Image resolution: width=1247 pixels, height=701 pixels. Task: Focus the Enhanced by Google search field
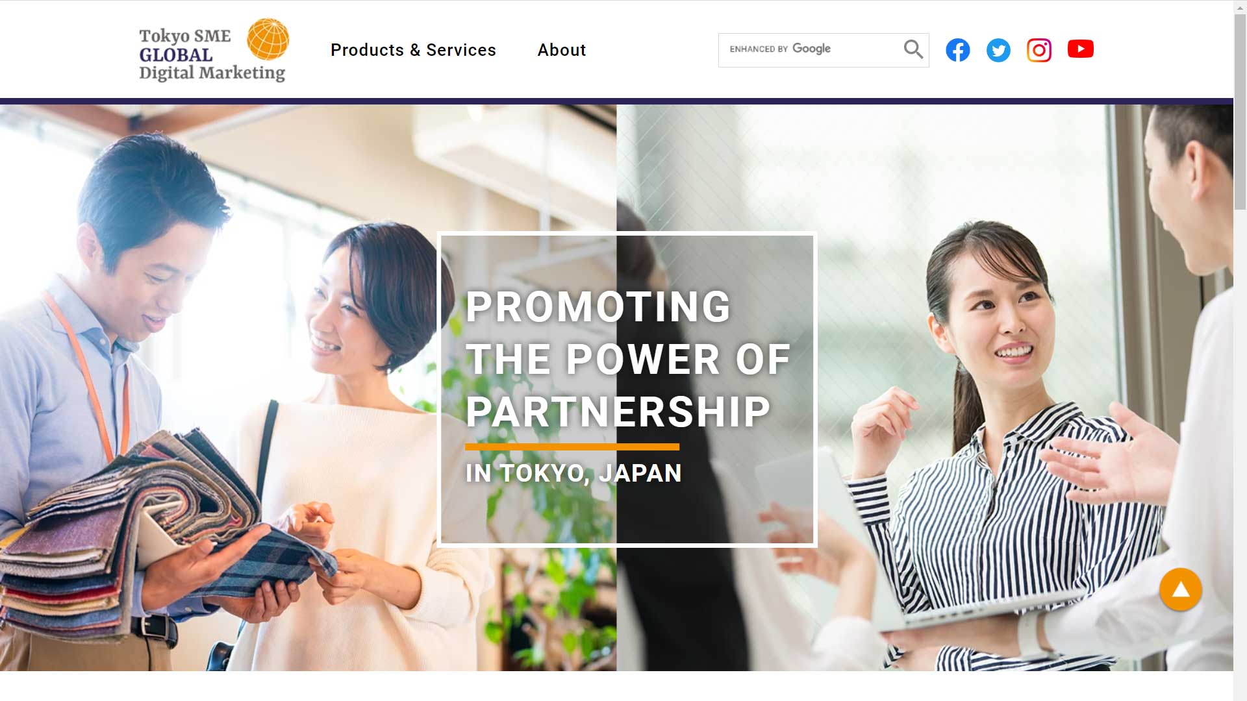click(812, 50)
